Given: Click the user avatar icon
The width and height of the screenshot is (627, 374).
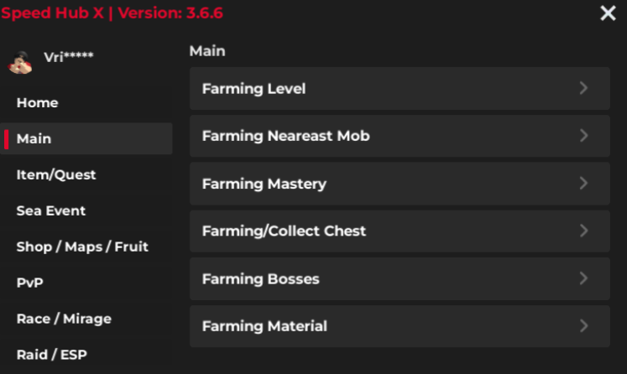Looking at the screenshot, I should coord(19,62).
